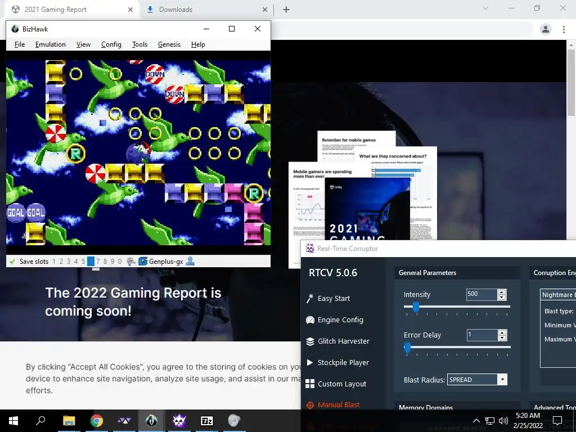The height and width of the screenshot is (432, 576).
Task: Click the Easy Start wand icon in RTCV
Action: coord(310,299)
